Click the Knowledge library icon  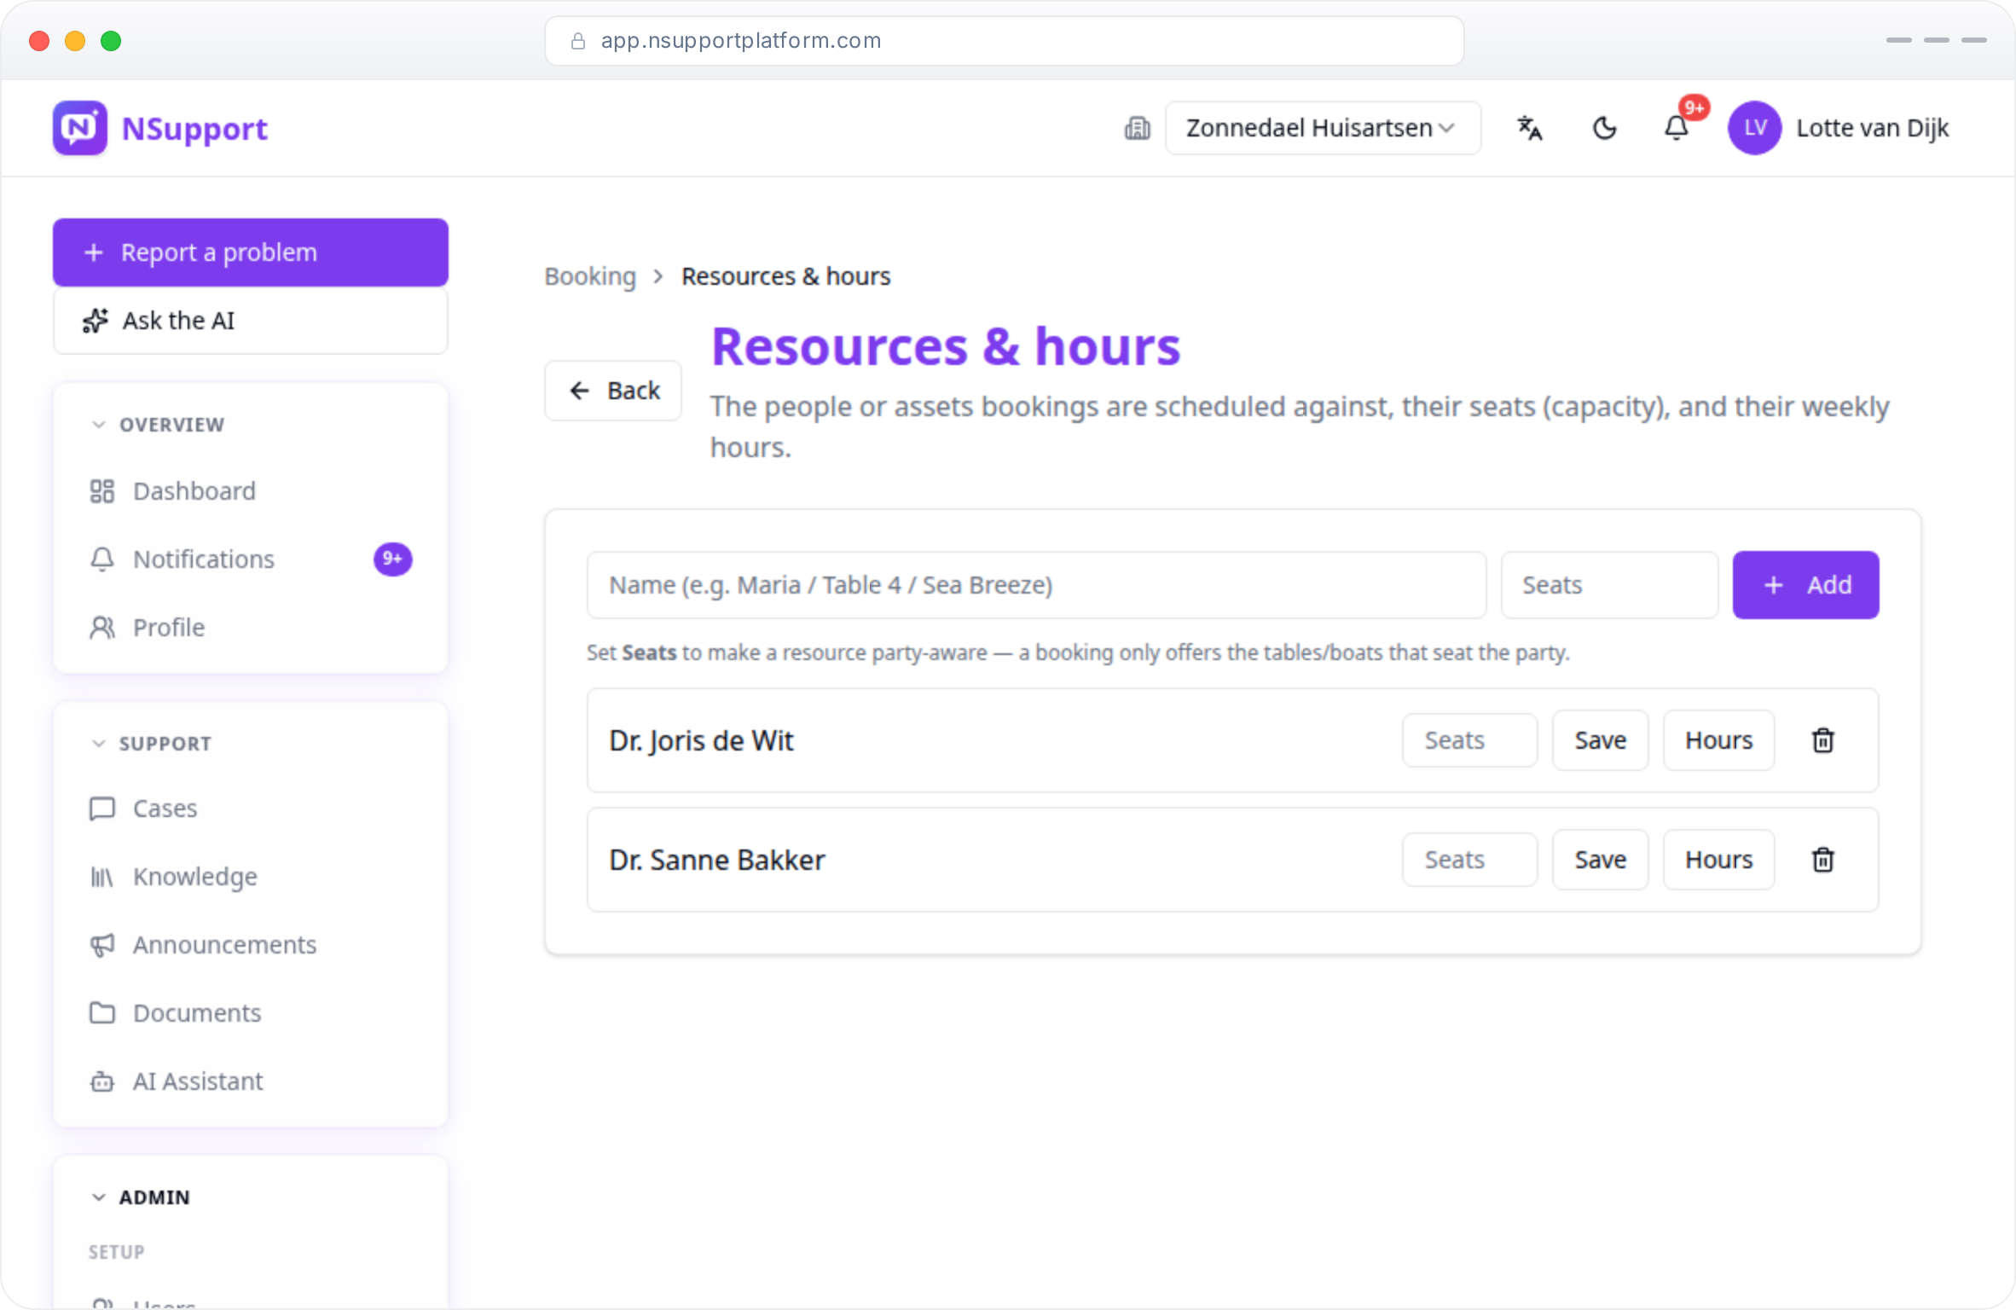click(102, 877)
